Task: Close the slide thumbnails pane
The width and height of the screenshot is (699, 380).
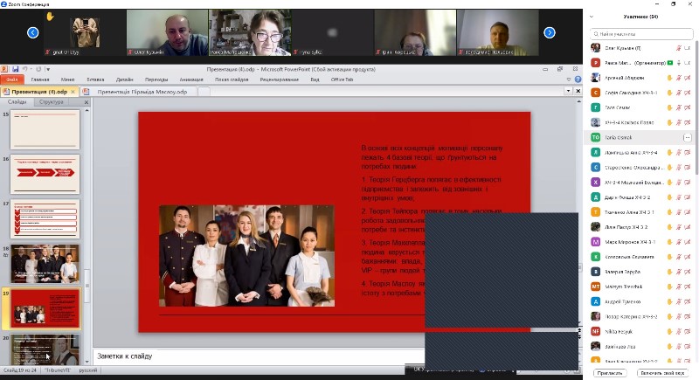Action: click(87, 102)
